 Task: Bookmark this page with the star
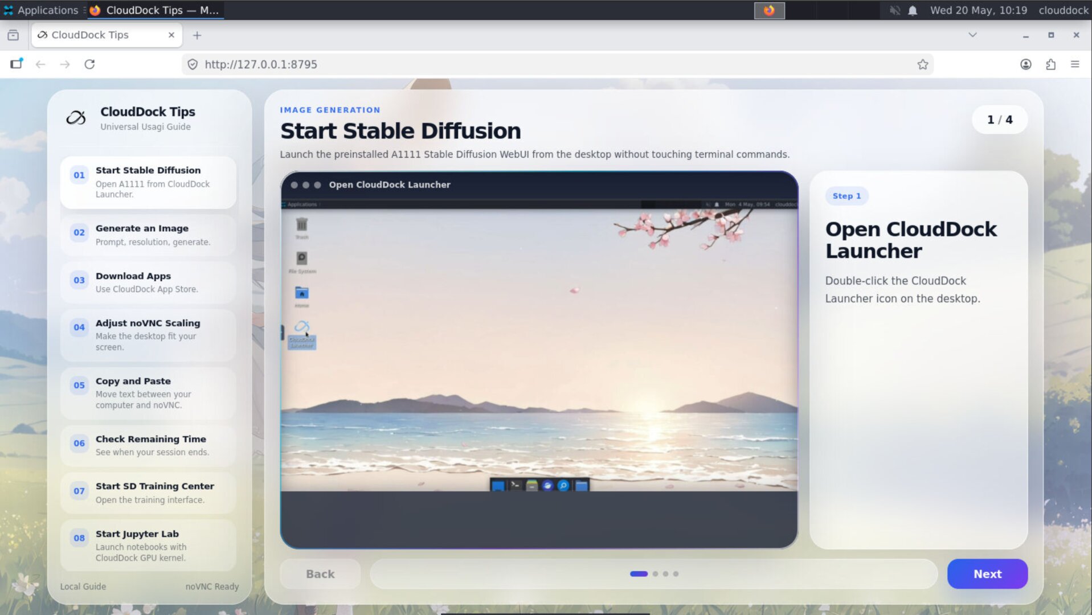[923, 64]
